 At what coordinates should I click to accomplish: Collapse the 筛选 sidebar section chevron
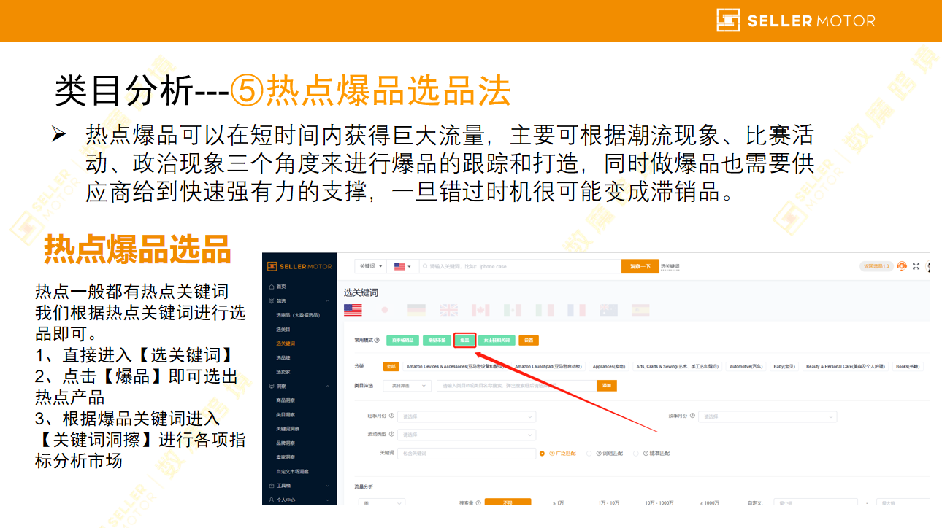328,300
